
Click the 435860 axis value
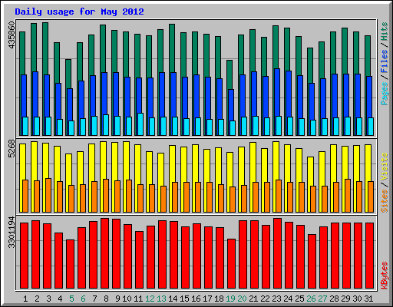[x=12, y=35]
